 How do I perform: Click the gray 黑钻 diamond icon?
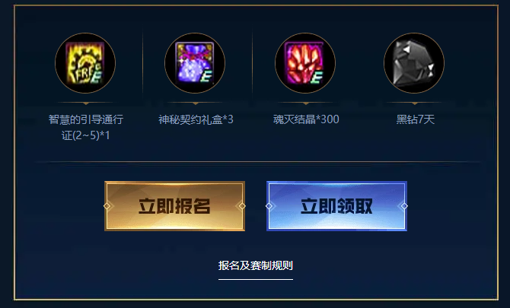point(414,63)
